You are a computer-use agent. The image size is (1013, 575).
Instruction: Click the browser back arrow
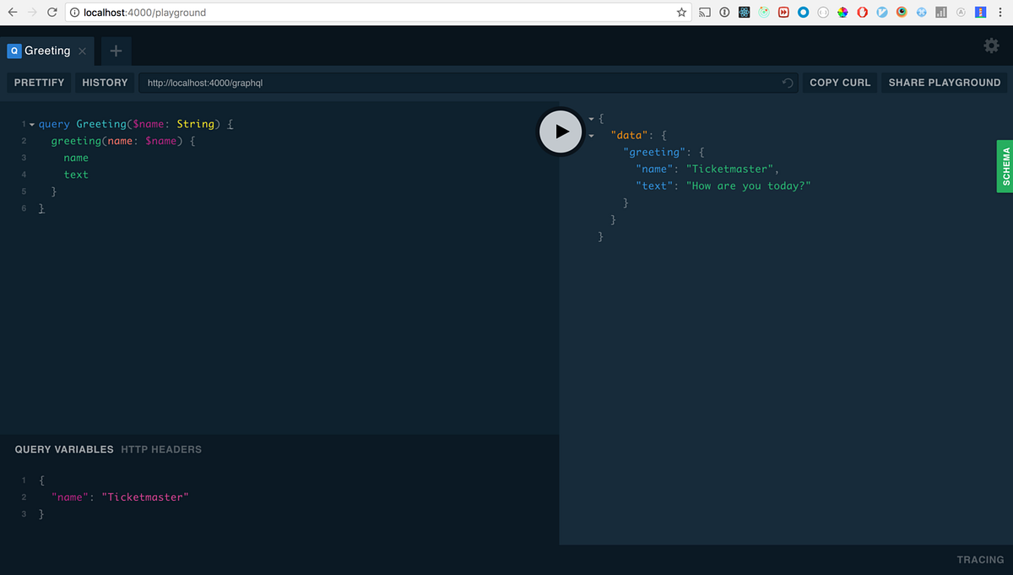14,13
